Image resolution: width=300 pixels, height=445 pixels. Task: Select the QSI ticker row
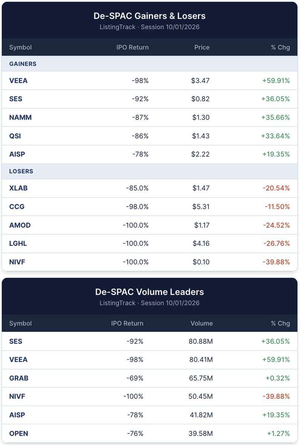[149, 136]
